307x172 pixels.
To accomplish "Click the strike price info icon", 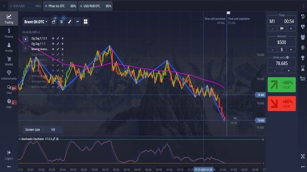I will (287, 57).
